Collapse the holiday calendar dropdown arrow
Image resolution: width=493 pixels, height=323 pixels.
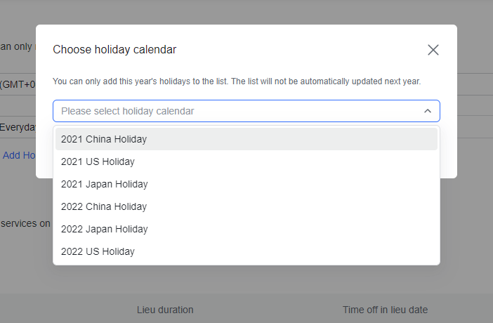[x=428, y=111]
